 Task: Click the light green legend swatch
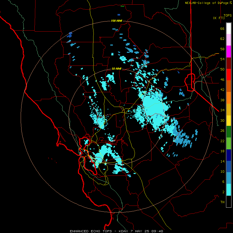point(229,143)
